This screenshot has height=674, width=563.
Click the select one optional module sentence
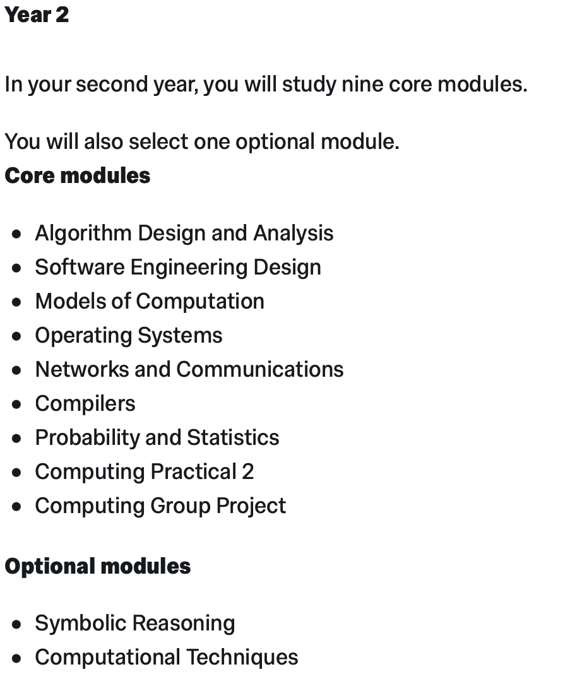coord(202,142)
